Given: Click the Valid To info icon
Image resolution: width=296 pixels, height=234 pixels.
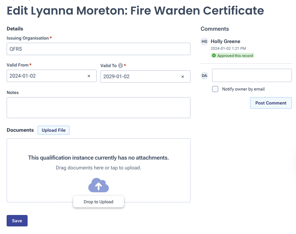Looking at the screenshot, I should [x=120, y=66].
